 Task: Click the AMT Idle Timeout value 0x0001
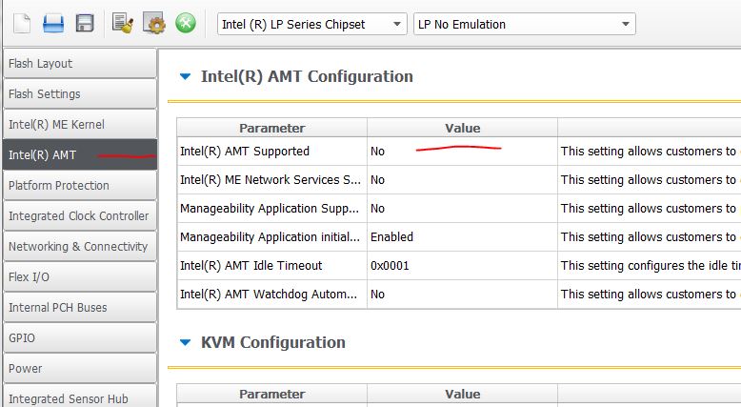pyautogui.click(x=462, y=266)
